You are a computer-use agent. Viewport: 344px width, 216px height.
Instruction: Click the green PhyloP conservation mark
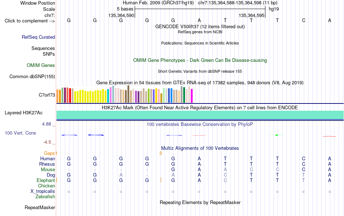pos(277,135)
